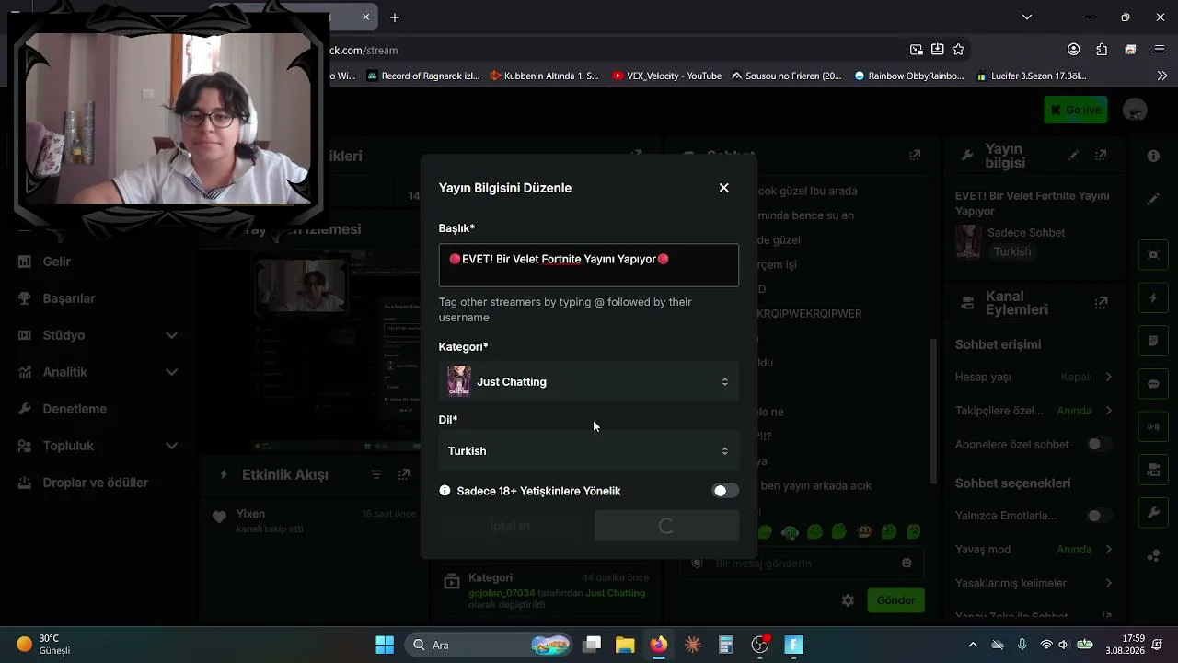Click the wrench icon in right rail
1178x663 pixels.
1153,512
